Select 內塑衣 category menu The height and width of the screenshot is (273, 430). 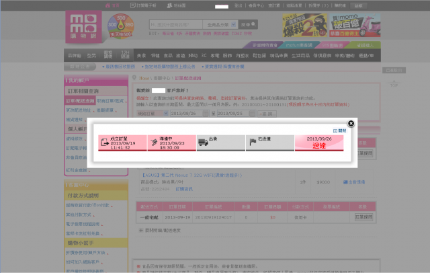coord(242,56)
